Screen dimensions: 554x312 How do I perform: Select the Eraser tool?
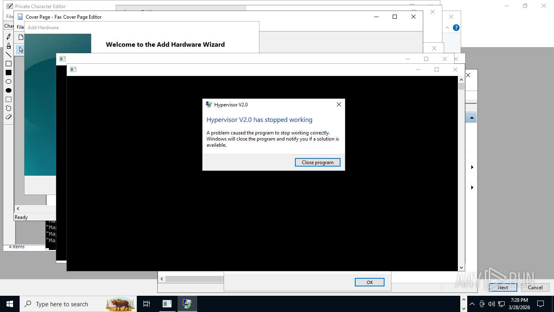(x=9, y=117)
